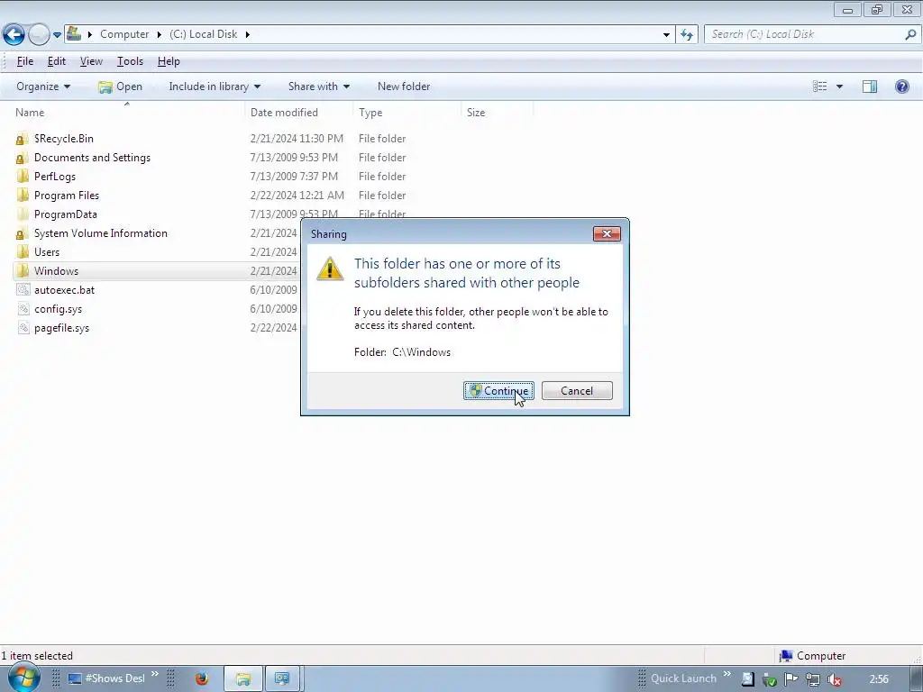923x692 pixels.
Task: Click the taskbar clock
Action: coord(879,679)
